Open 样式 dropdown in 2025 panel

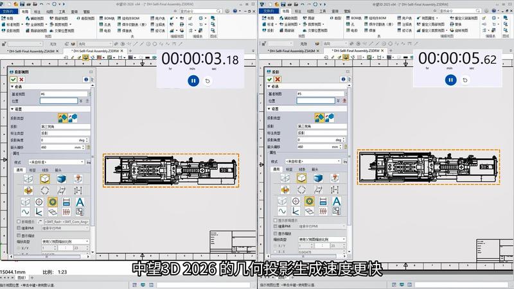click(313, 161)
